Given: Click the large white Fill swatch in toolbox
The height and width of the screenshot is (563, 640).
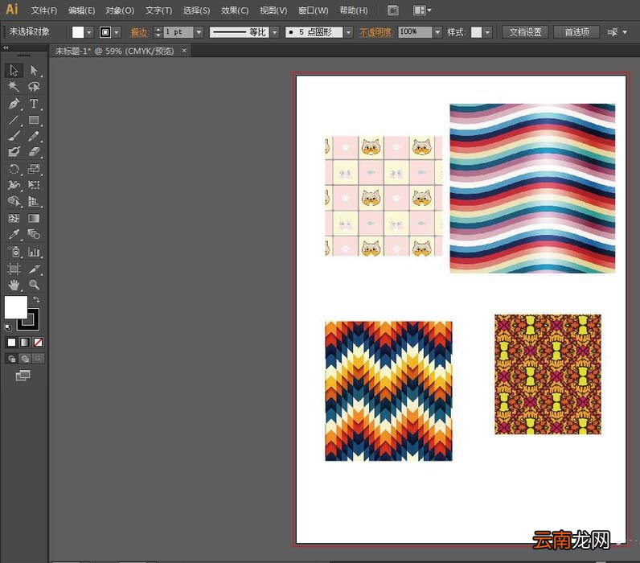Looking at the screenshot, I should [x=15, y=307].
